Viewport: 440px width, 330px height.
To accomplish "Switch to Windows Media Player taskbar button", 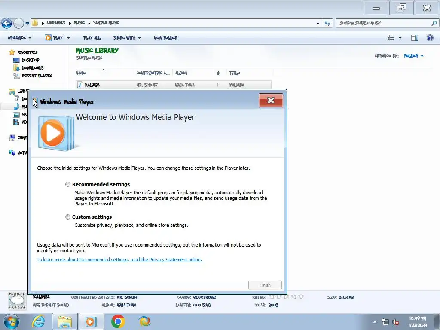I will pyautogui.click(x=91, y=321).
